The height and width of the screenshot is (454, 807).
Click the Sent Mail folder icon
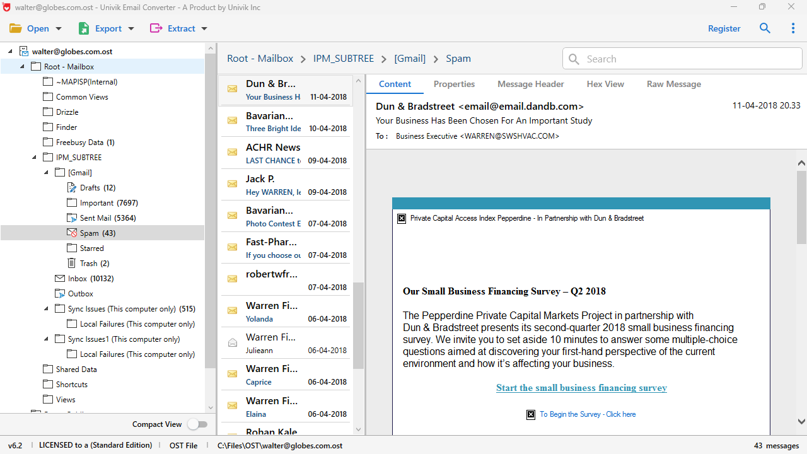click(x=71, y=218)
